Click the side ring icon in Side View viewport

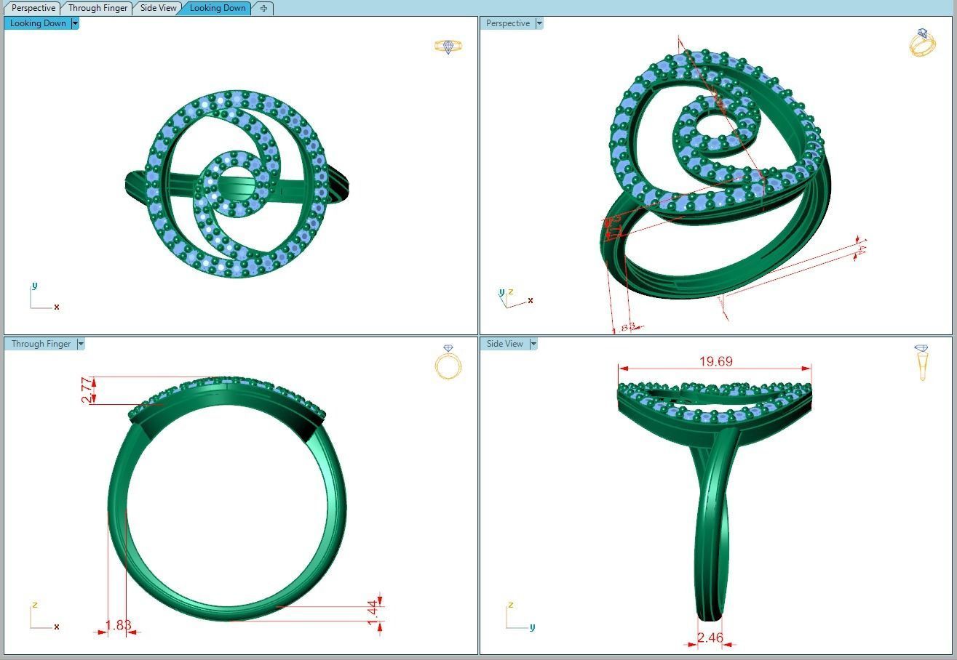point(922,362)
